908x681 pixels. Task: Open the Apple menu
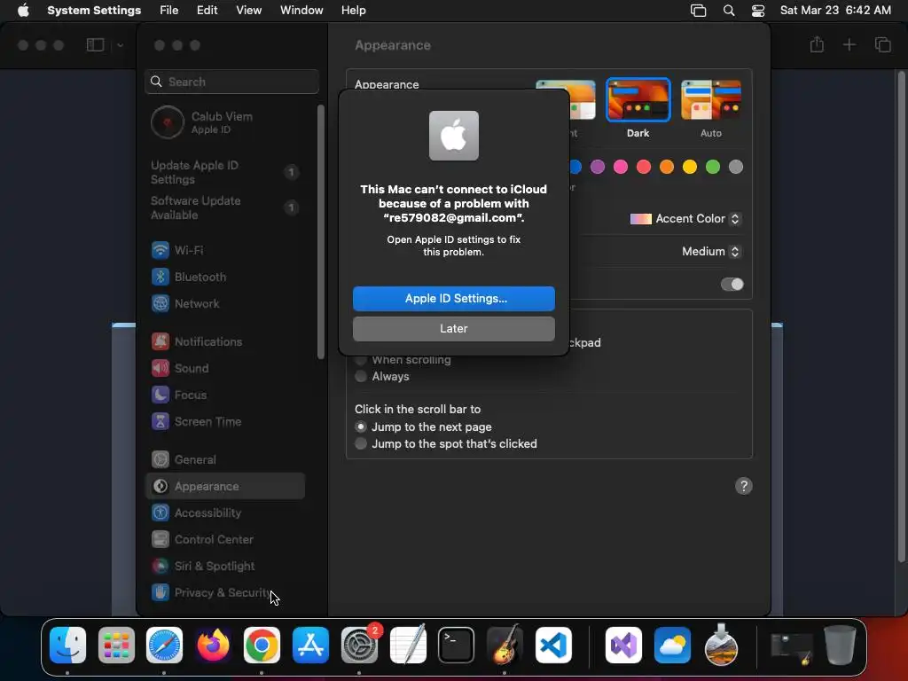pyautogui.click(x=23, y=11)
